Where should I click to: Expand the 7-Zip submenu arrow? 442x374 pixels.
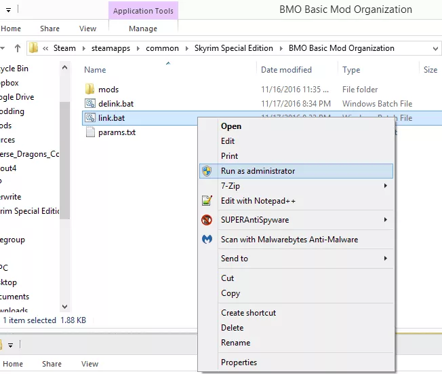[x=385, y=186]
